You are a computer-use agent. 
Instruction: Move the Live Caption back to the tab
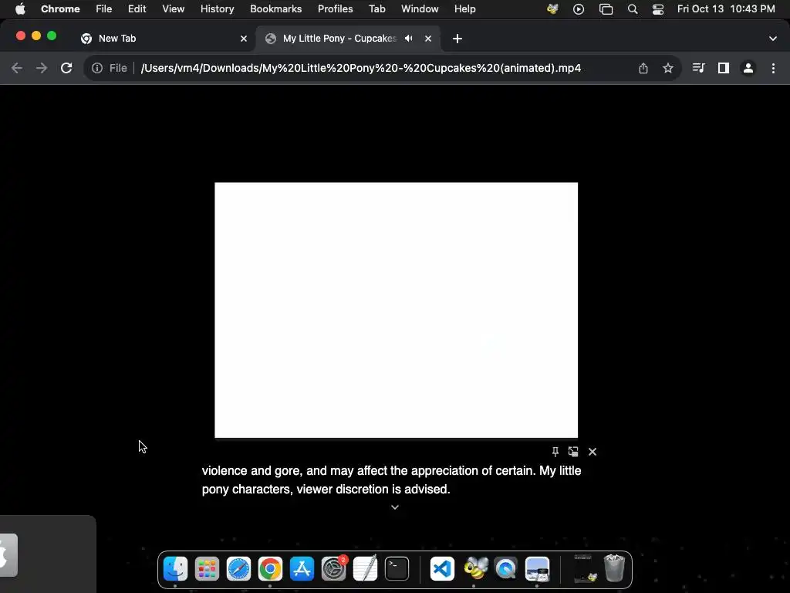tap(573, 452)
